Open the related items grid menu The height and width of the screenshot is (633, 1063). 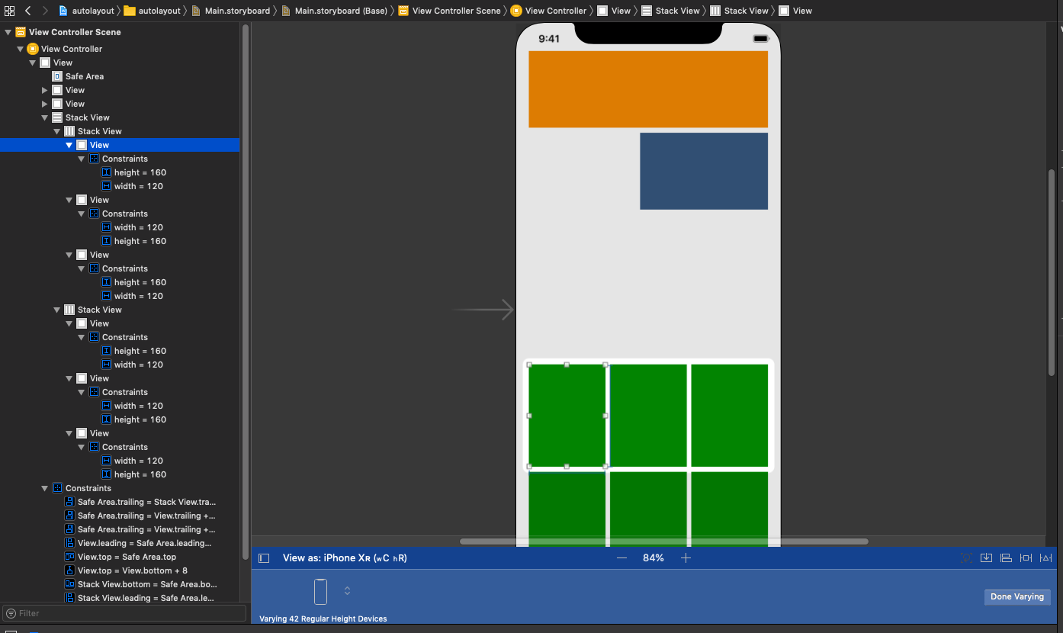[x=10, y=11]
